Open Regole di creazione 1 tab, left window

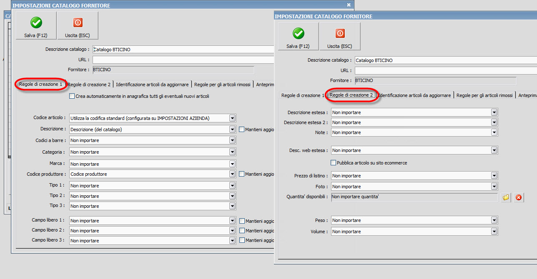pos(41,84)
